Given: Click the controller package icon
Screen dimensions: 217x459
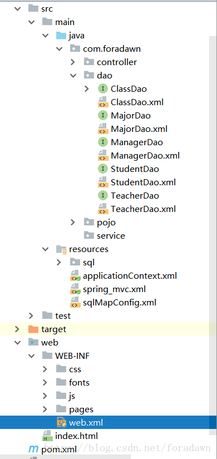Looking at the screenshot, I should click(x=89, y=62).
